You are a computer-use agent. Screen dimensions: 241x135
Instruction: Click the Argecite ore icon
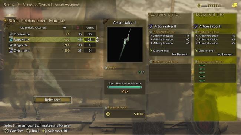click(x=11, y=45)
